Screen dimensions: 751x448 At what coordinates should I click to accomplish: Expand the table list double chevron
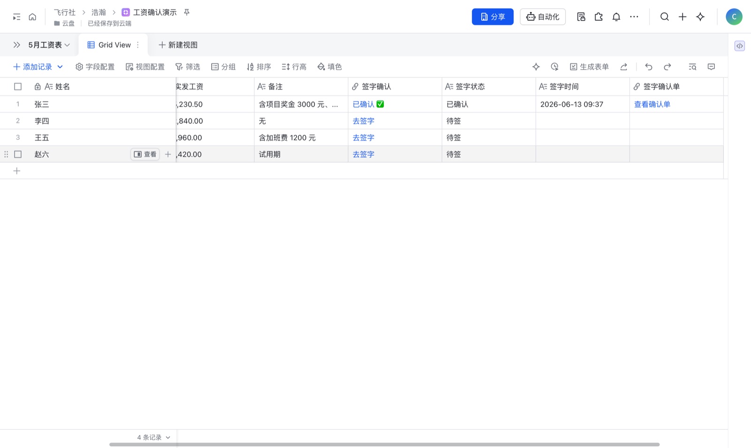[17, 45]
